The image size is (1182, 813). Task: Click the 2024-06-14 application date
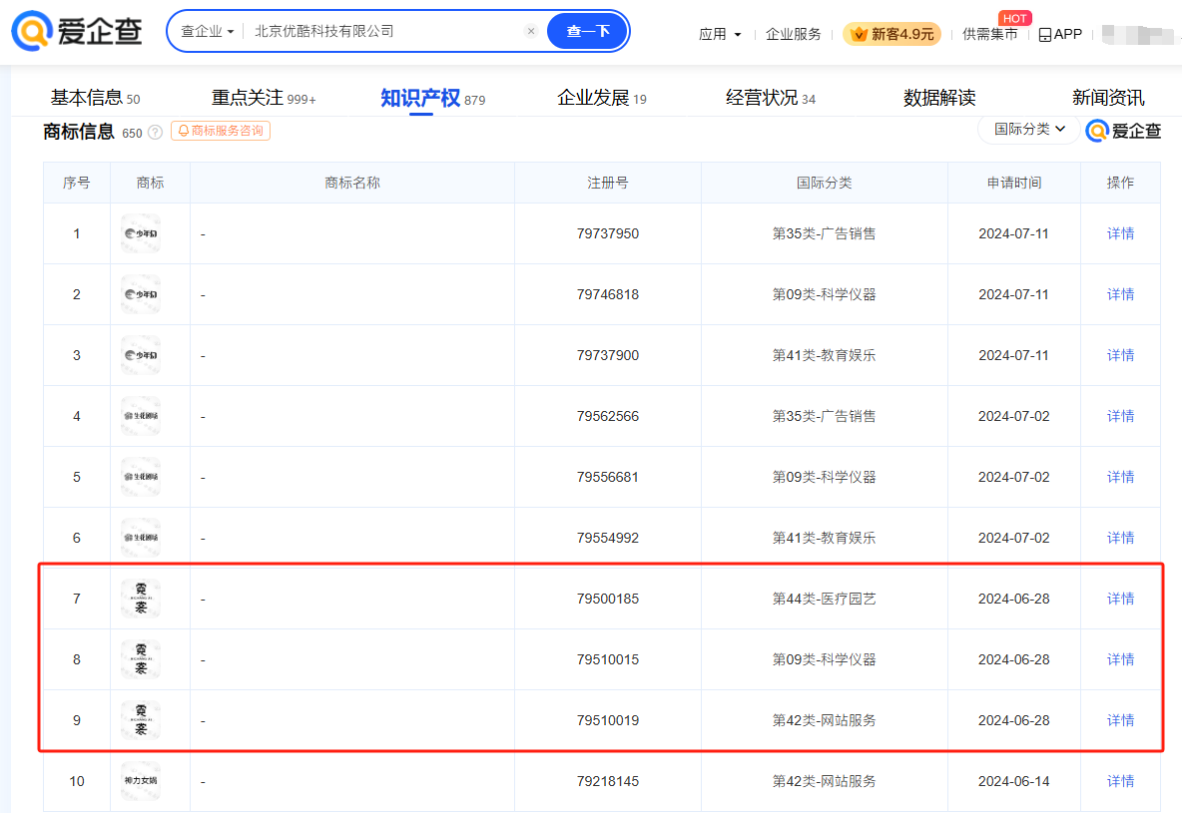tap(1014, 781)
